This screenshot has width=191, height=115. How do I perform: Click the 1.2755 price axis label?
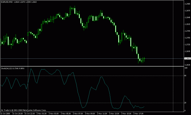[x=187, y=38]
